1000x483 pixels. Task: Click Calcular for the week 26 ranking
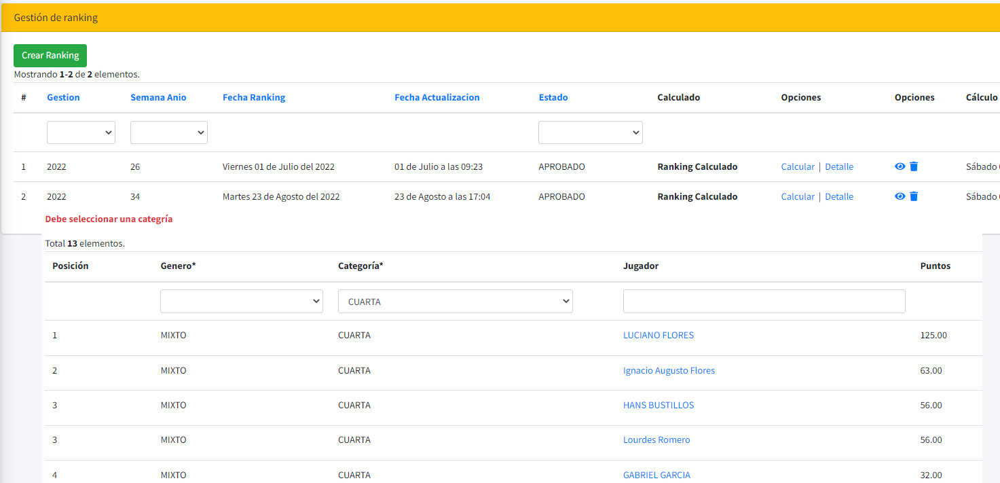[x=797, y=166]
